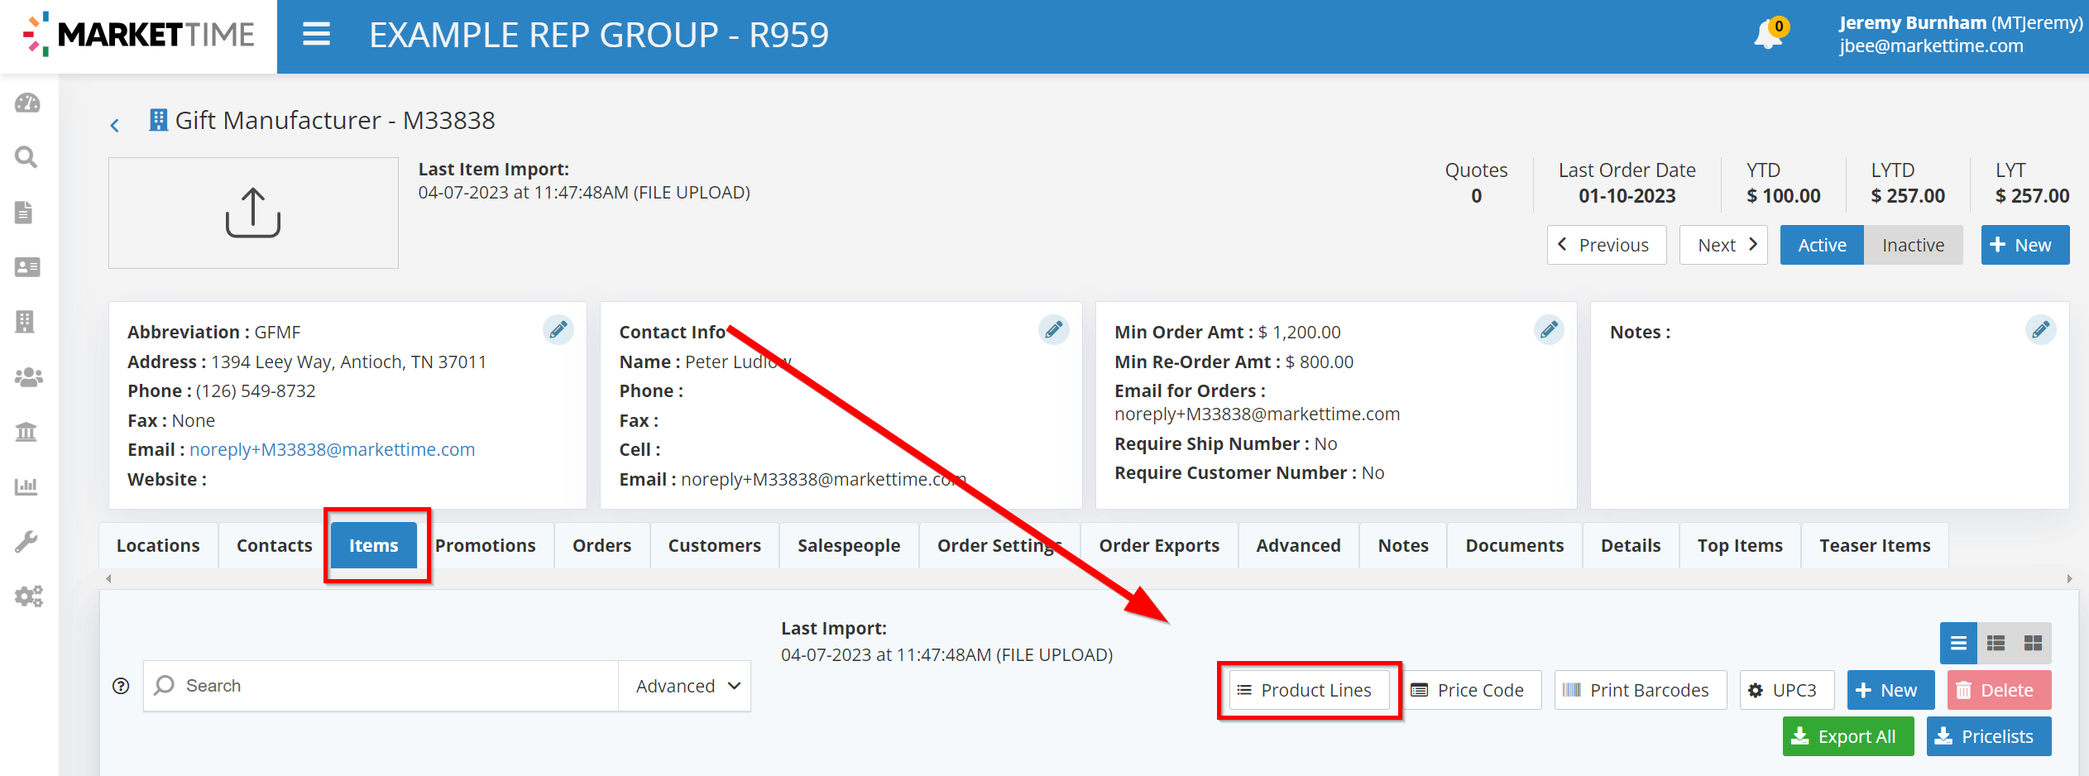Expand the Advanced search dropdown
The width and height of the screenshot is (2089, 776).
click(x=684, y=686)
